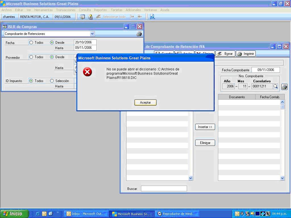Click the Insertar >> button
This screenshot has width=291, height=218.
205,127
